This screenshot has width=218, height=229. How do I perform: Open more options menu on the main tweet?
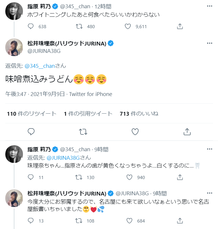[x=209, y=43]
